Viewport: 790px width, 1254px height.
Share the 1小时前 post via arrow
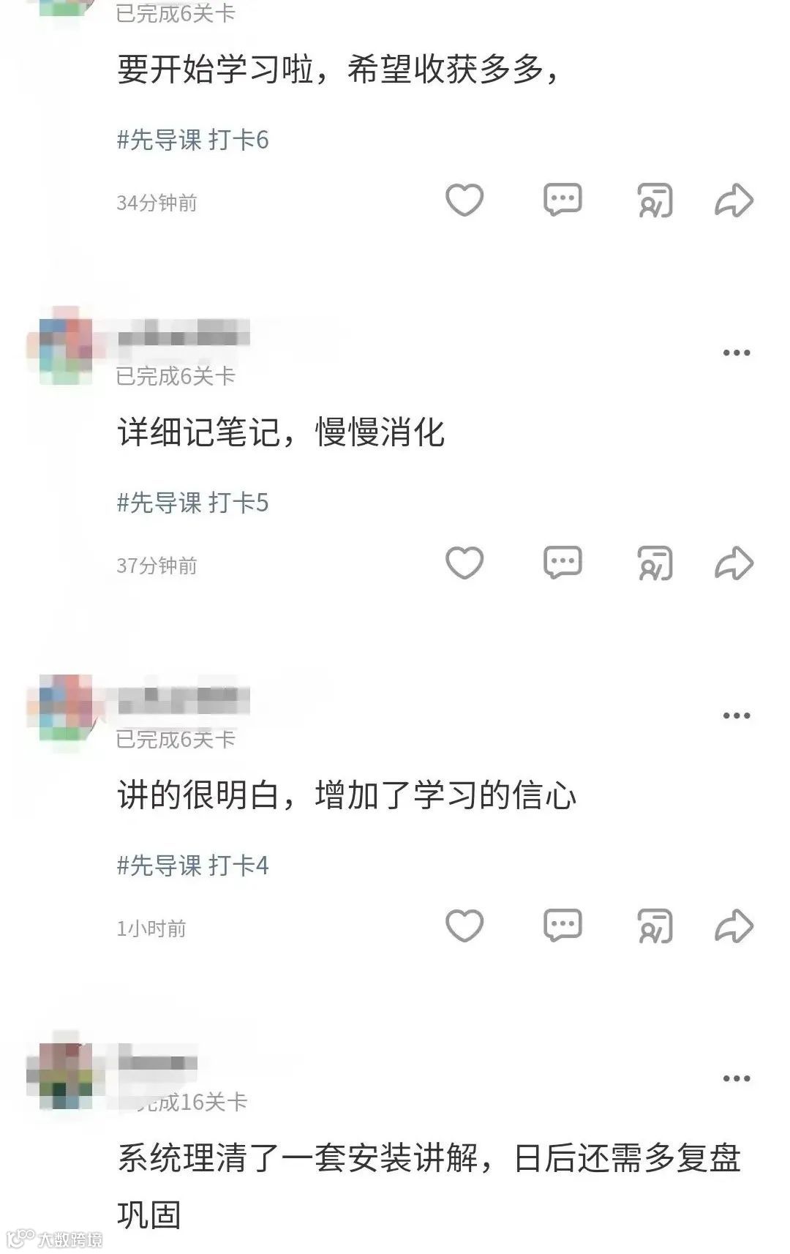pyautogui.click(x=734, y=926)
